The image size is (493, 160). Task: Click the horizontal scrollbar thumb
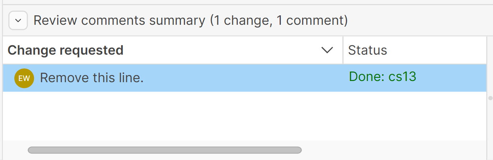click(x=164, y=150)
